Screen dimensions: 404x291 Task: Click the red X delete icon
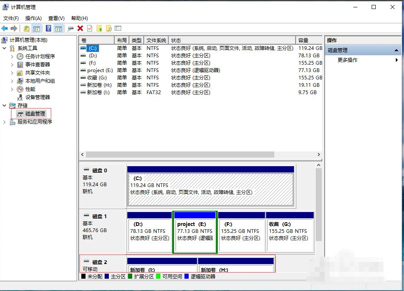point(80,28)
